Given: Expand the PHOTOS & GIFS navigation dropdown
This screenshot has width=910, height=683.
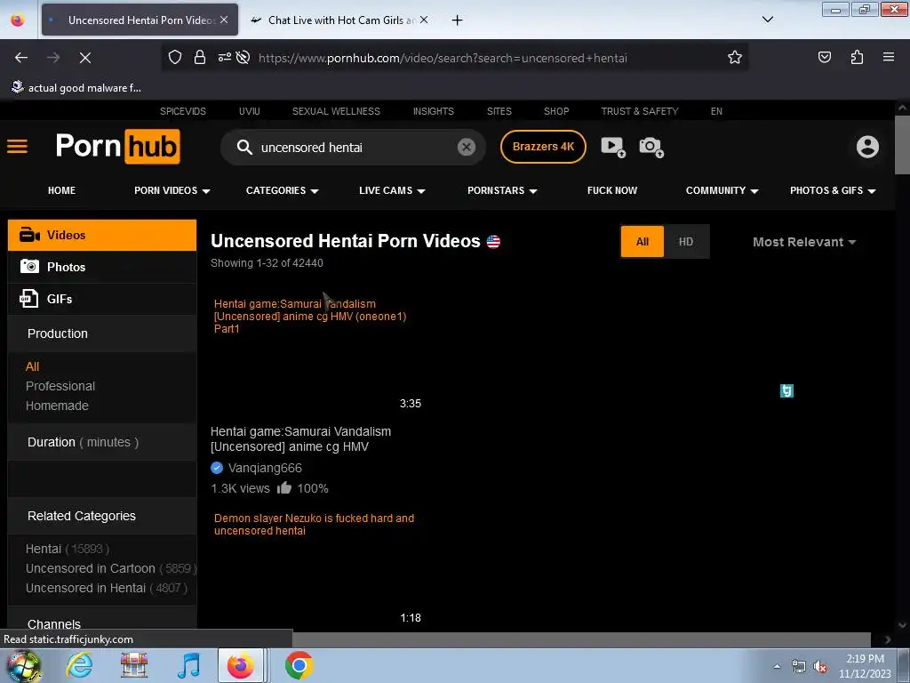Looking at the screenshot, I should pos(832,190).
